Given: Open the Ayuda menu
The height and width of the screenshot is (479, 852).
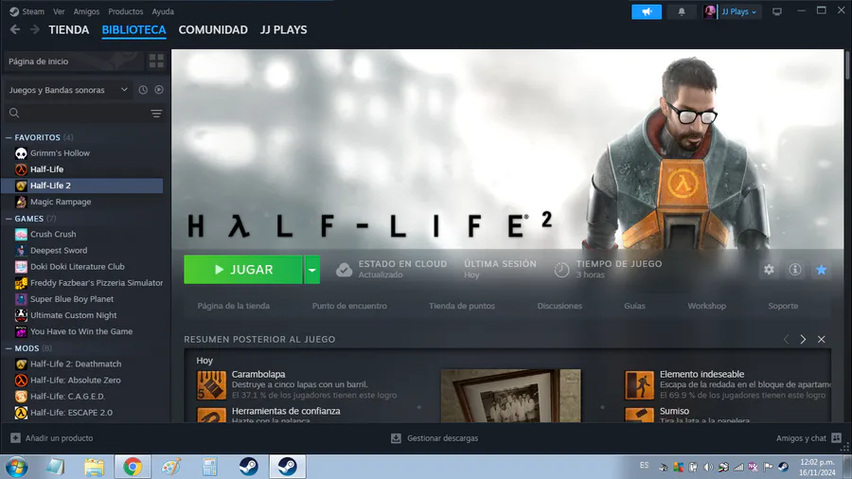Looking at the screenshot, I should pos(163,11).
